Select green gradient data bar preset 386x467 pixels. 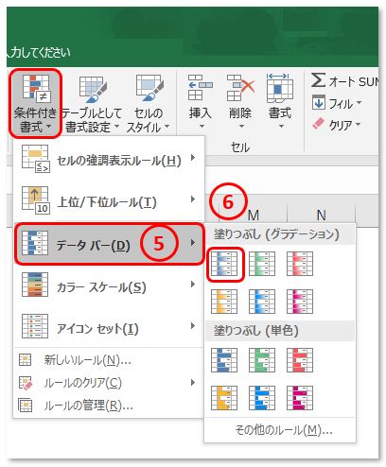262,264
